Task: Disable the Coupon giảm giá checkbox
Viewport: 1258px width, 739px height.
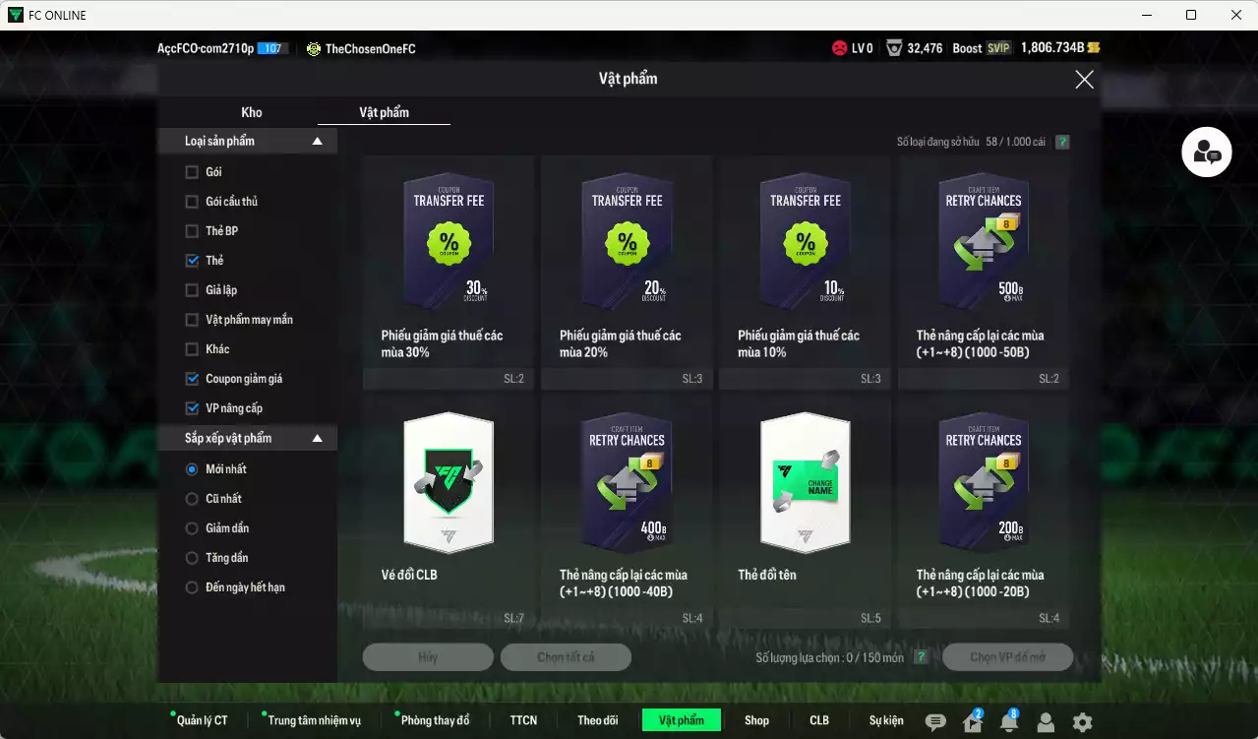Action: pyautogui.click(x=192, y=379)
